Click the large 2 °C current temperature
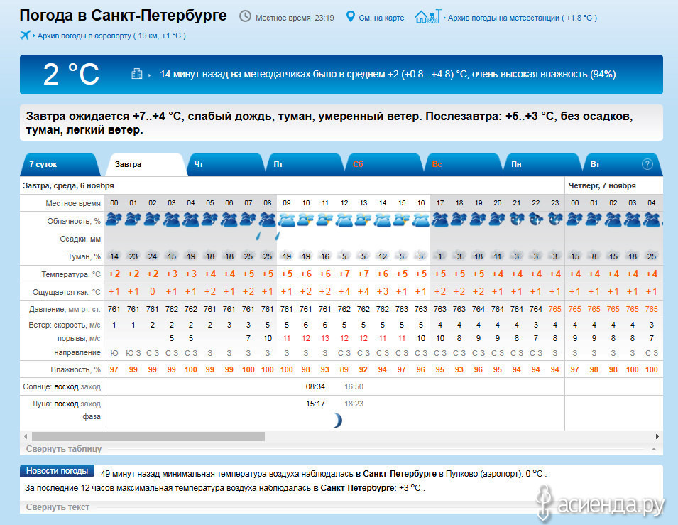Image resolution: width=678 pixels, height=525 pixels. (71, 74)
